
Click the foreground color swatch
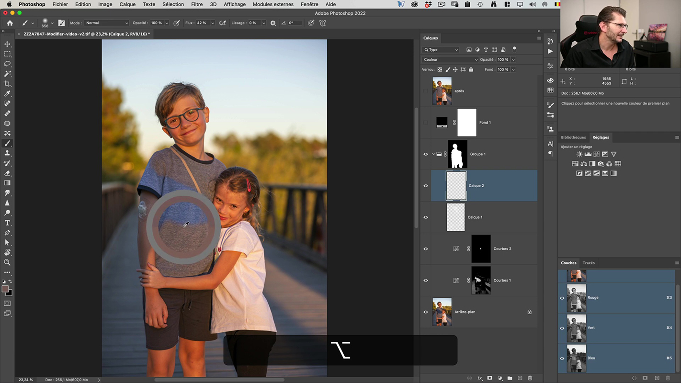(5, 289)
